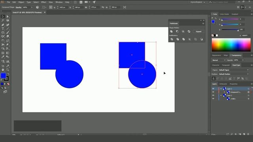Image resolution: width=253 pixels, height=142 pixels.
Task: Toggle Ordinals OpenType button
Action: pyautogui.click(x=238, y=78)
